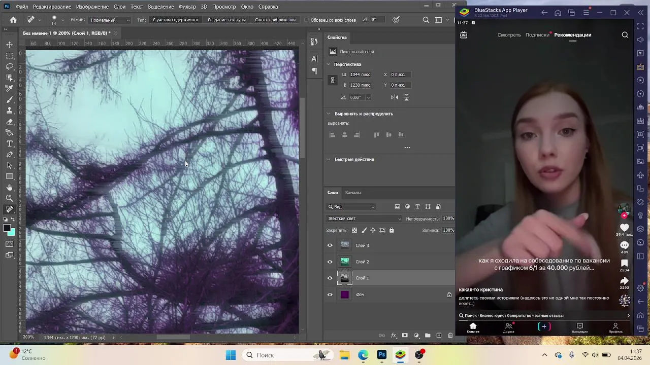The height and width of the screenshot is (365, 650).
Task: Open Подписки tab in TikTok
Action: pos(537,35)
